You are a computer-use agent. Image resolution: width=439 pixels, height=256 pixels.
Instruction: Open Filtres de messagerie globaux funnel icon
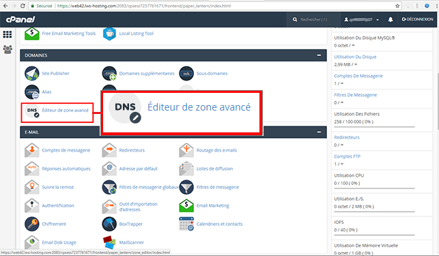pyautogui.click(x=109, y=187)
